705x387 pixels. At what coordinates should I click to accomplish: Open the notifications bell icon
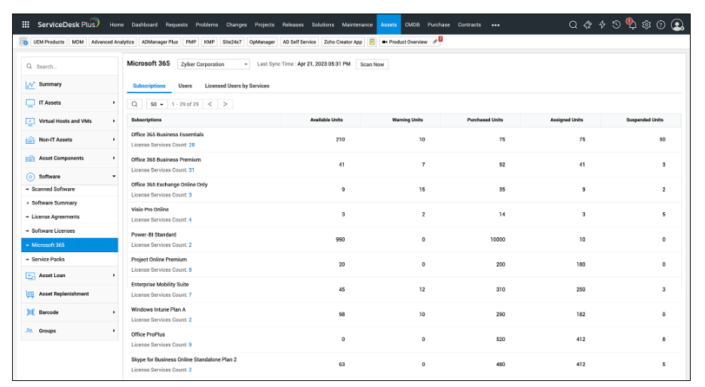631,25
